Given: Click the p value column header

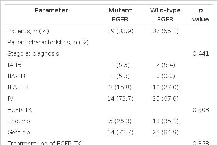Looking at the screenshot, I should point(201,15).
